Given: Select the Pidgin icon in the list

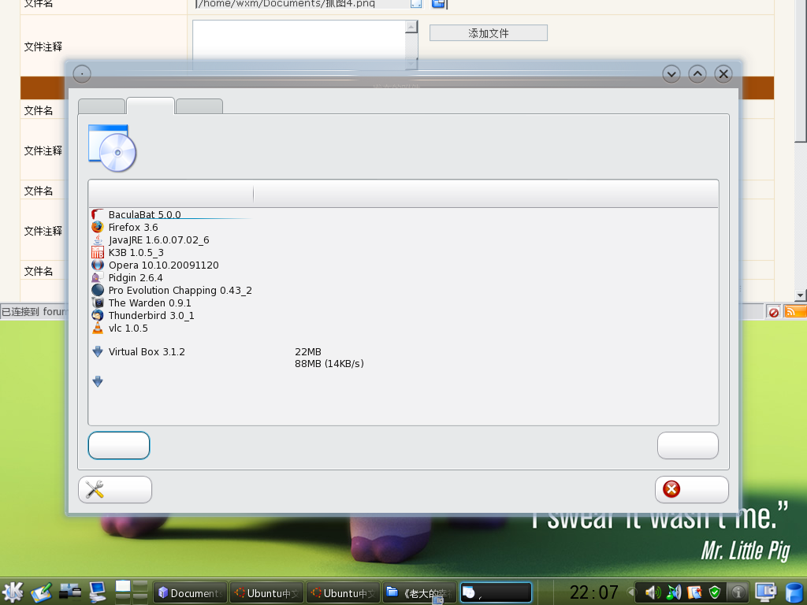Looking at the screenshot, I should pyautogui.click(x=97, y=277).
